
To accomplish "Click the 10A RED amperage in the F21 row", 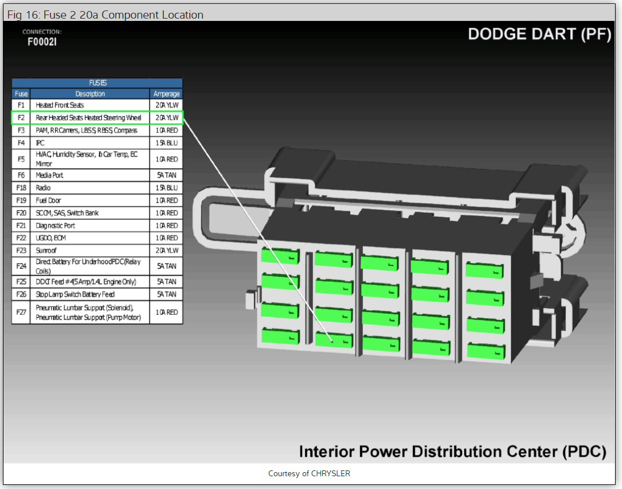I will click(167, 226).
